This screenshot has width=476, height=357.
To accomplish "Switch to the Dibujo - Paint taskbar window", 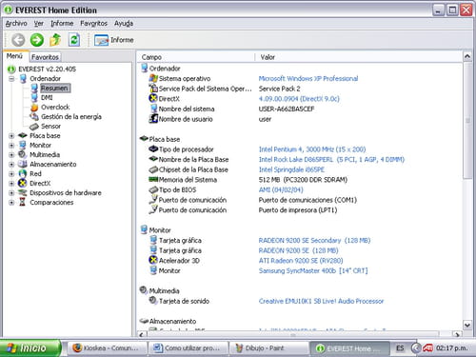I will pos(268,348).
